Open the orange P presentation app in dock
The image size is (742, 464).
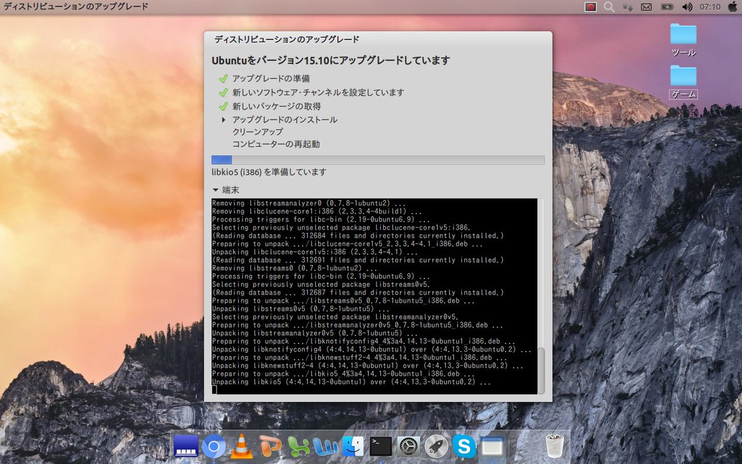point(270,446)
